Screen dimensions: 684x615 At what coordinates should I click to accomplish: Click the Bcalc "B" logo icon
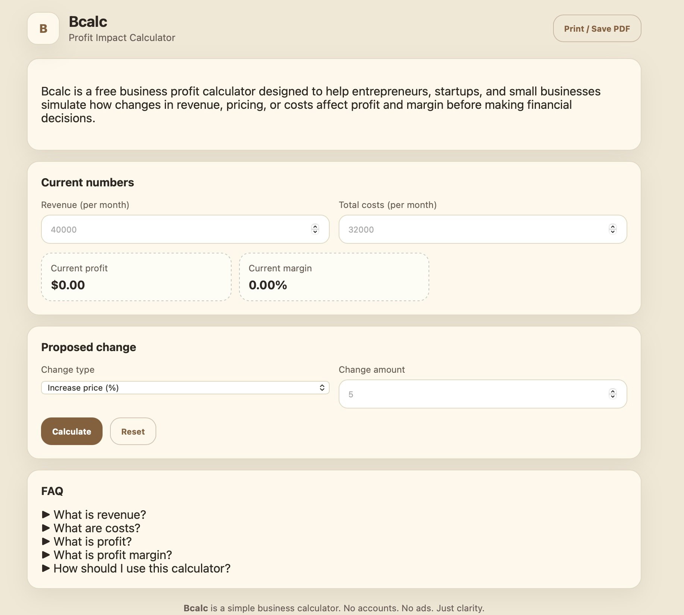tap(43, 28)
